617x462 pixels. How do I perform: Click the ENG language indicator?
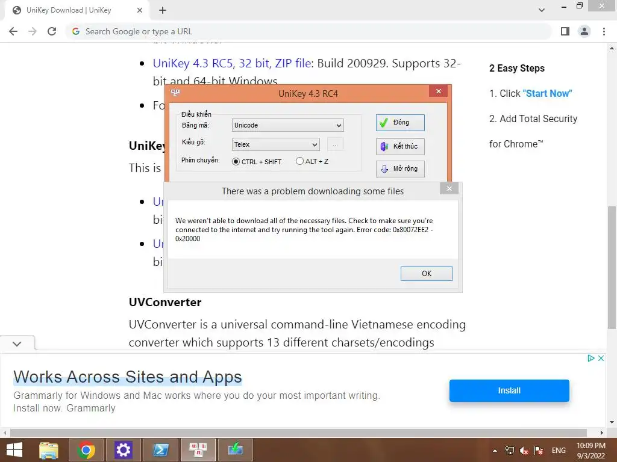pyautogui.click(x=559, y=451)
